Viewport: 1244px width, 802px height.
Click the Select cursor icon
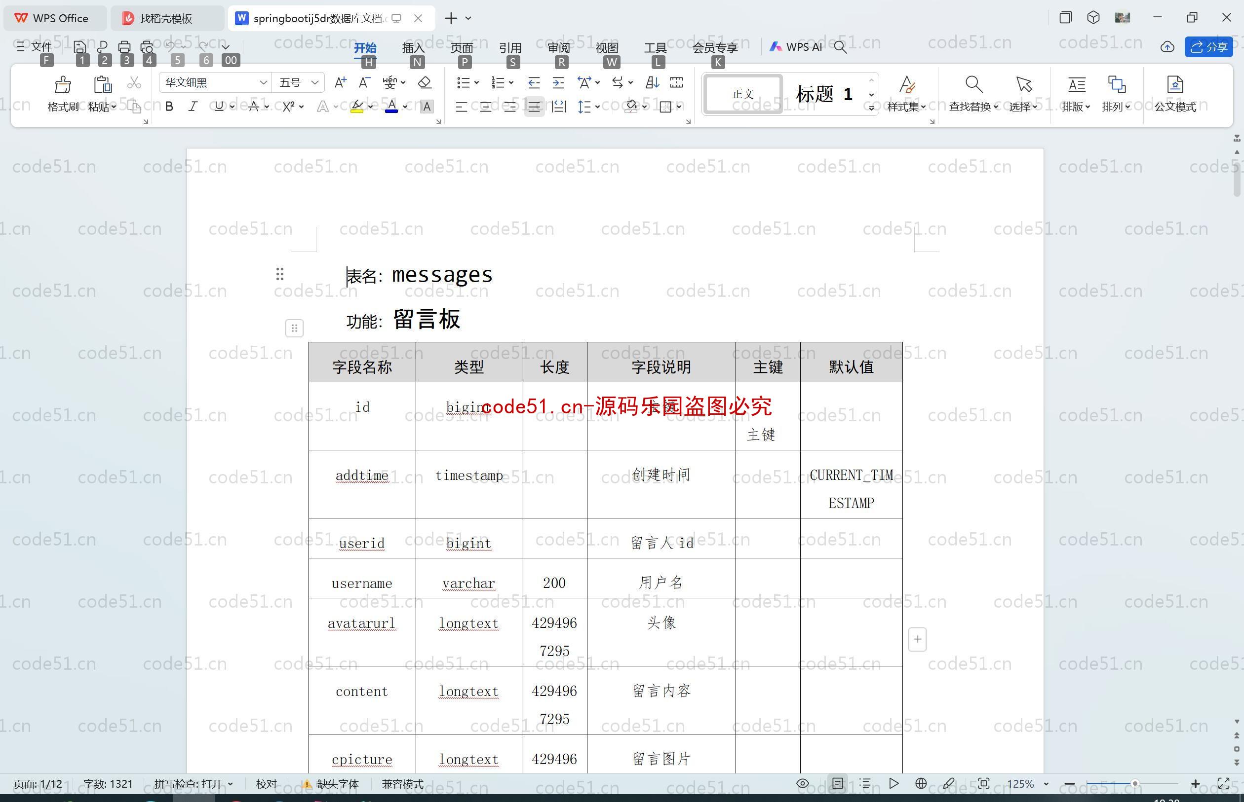coord(1023,84)
